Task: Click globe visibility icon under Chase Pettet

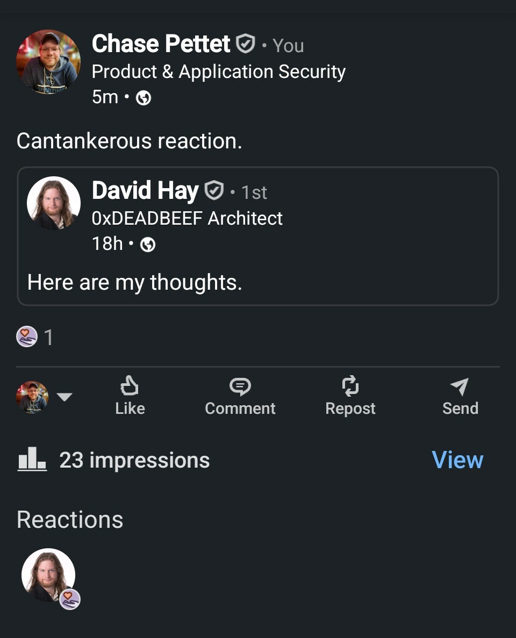Action: [x=144, y=98]
